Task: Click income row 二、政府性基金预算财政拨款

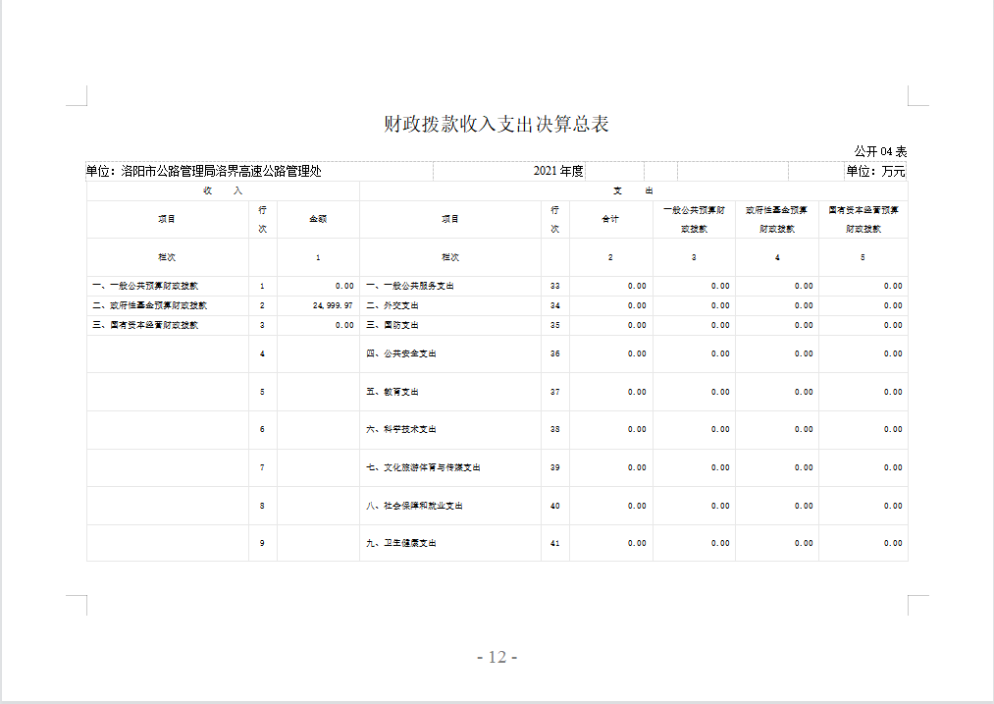Action: pos(149,305)
